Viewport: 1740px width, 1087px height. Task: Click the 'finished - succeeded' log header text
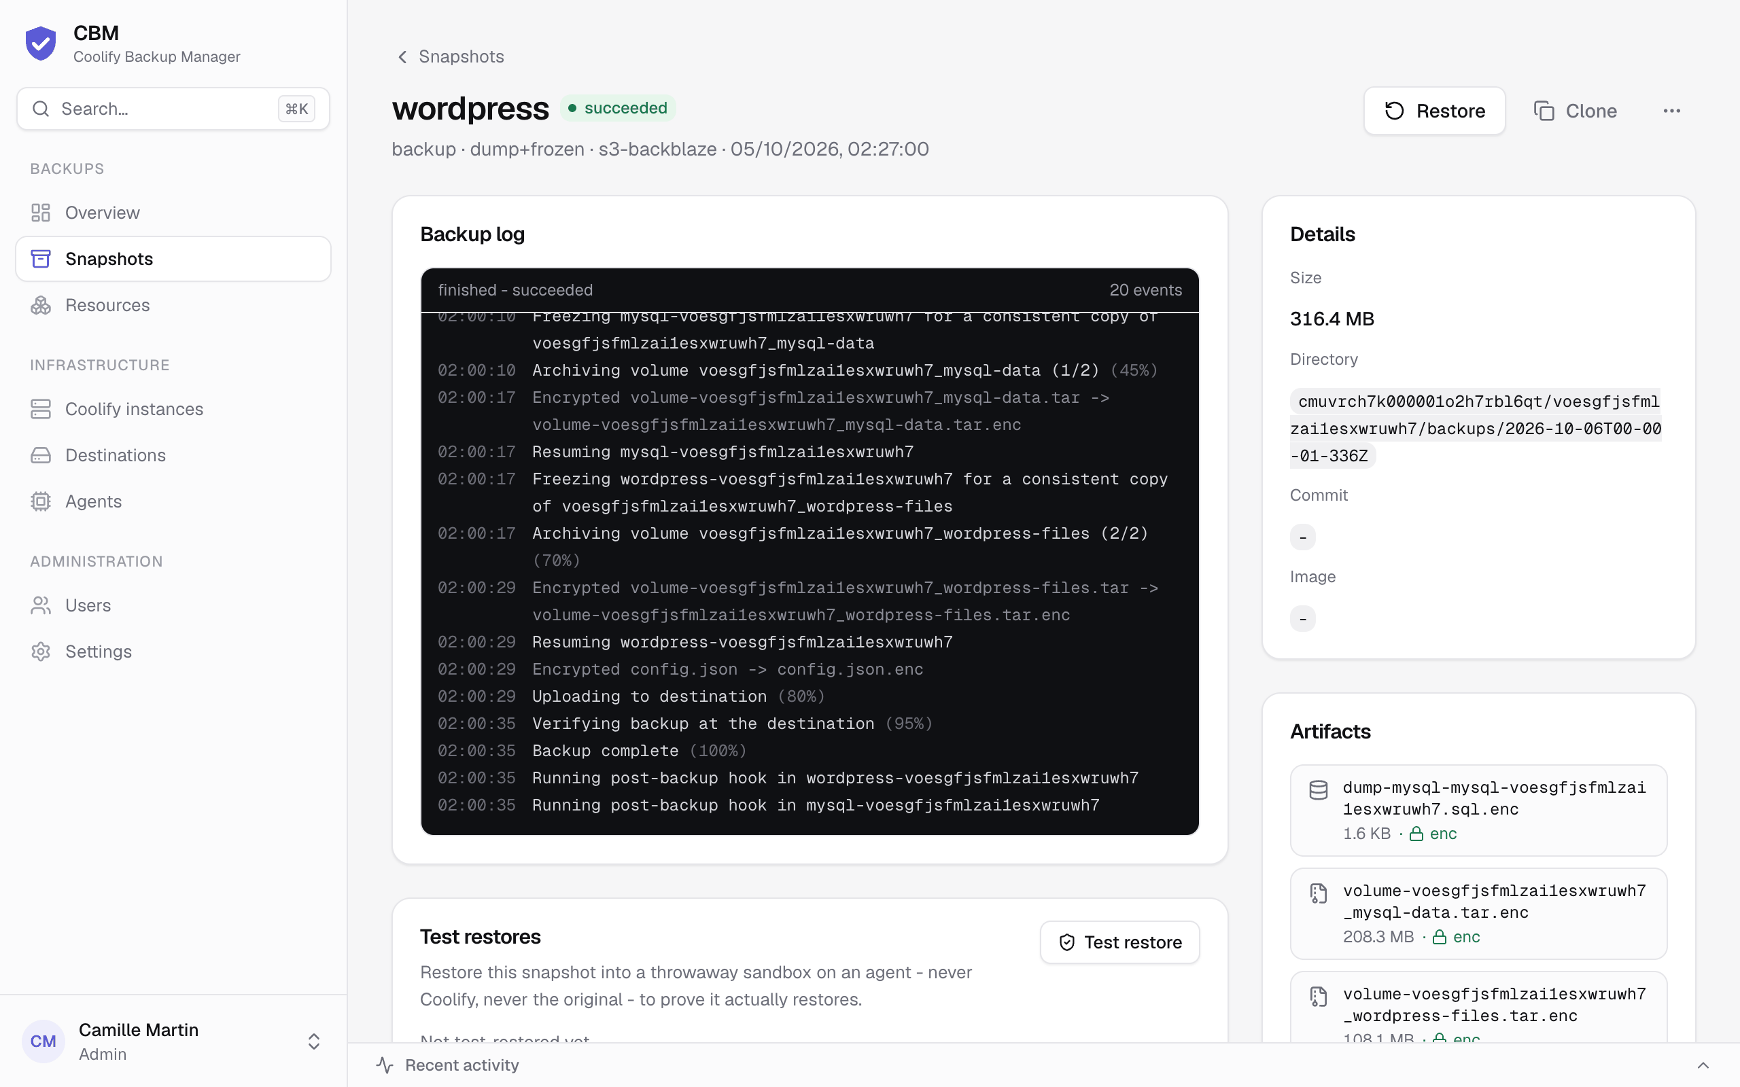[x=515, y=289]
